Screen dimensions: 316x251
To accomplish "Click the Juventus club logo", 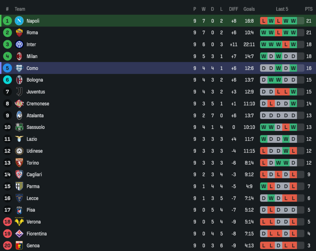I will click(19, 92).
